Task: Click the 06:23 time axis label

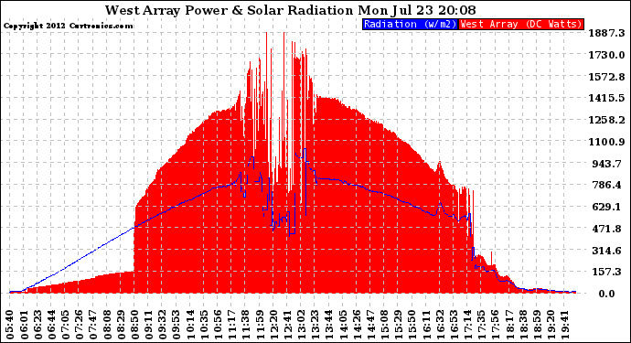Action: pos(38,324)
